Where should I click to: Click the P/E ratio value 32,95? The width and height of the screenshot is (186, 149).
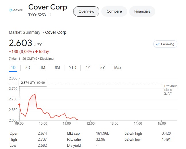pyautogui.click(x=100, y=140)
